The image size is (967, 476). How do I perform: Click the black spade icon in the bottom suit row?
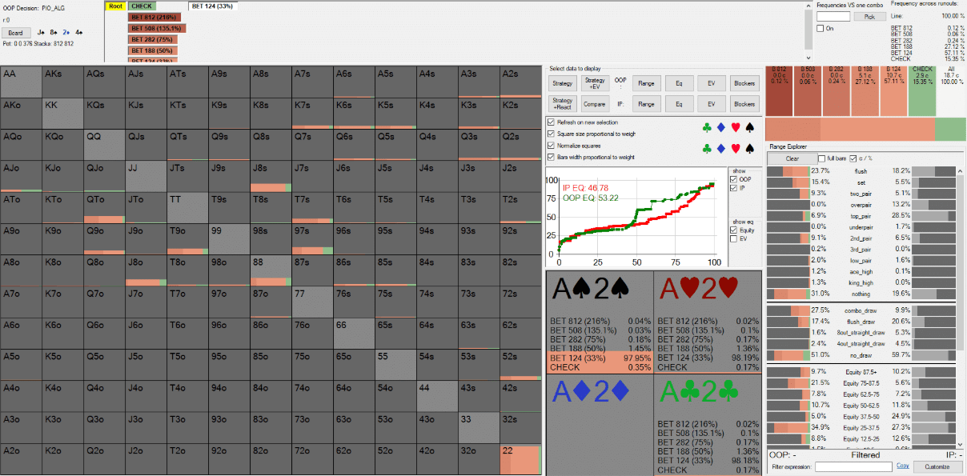(x=751, y=148)
